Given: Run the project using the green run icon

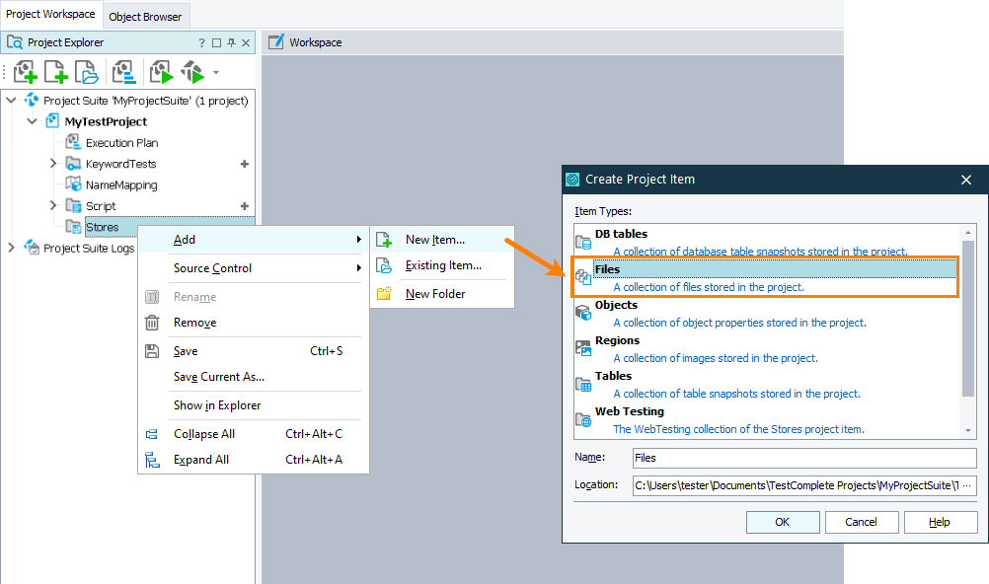Looking at the screenshot, I should (x=159, y=72).
